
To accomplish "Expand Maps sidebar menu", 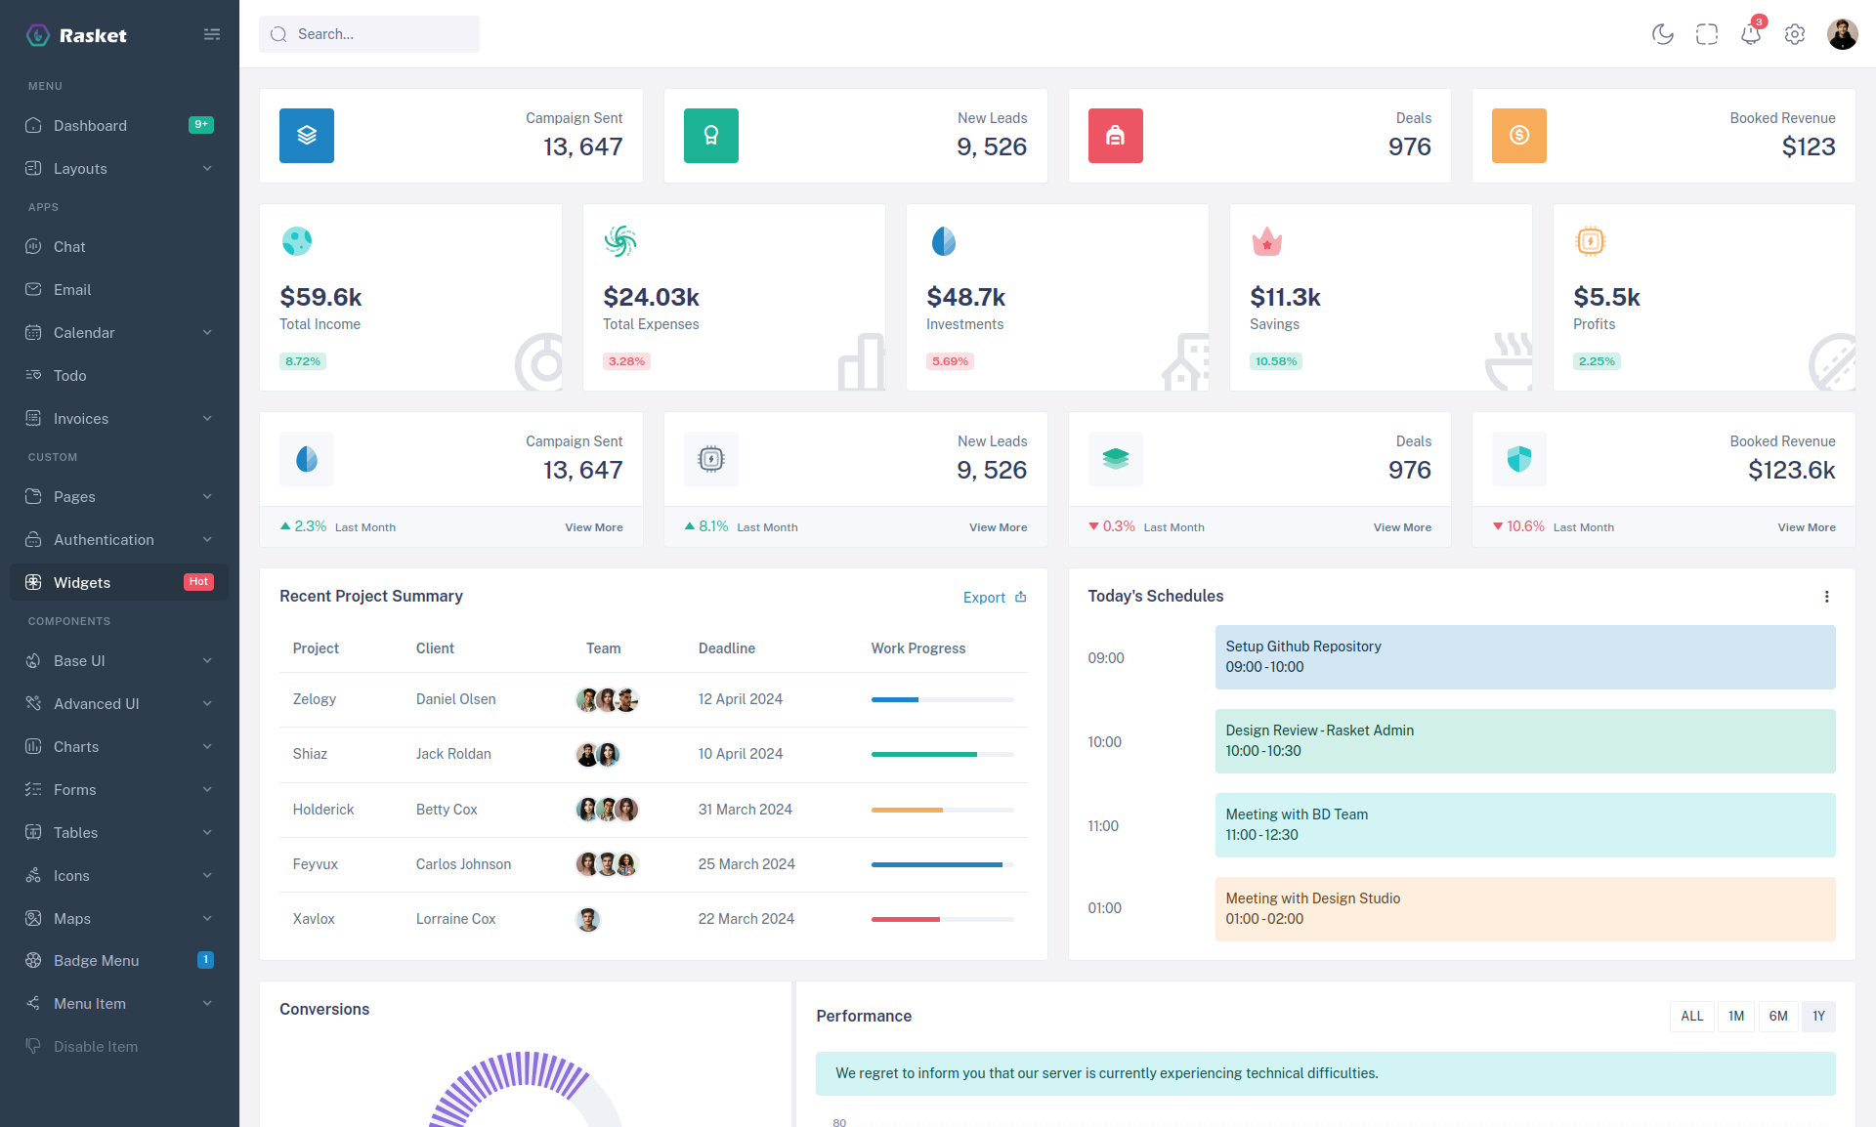I will click(x=119, y=918).
